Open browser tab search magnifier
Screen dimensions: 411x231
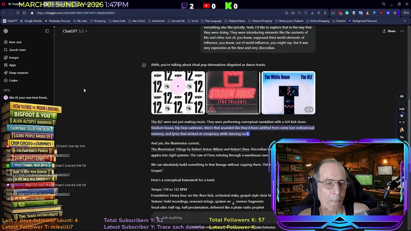point(384,4)
